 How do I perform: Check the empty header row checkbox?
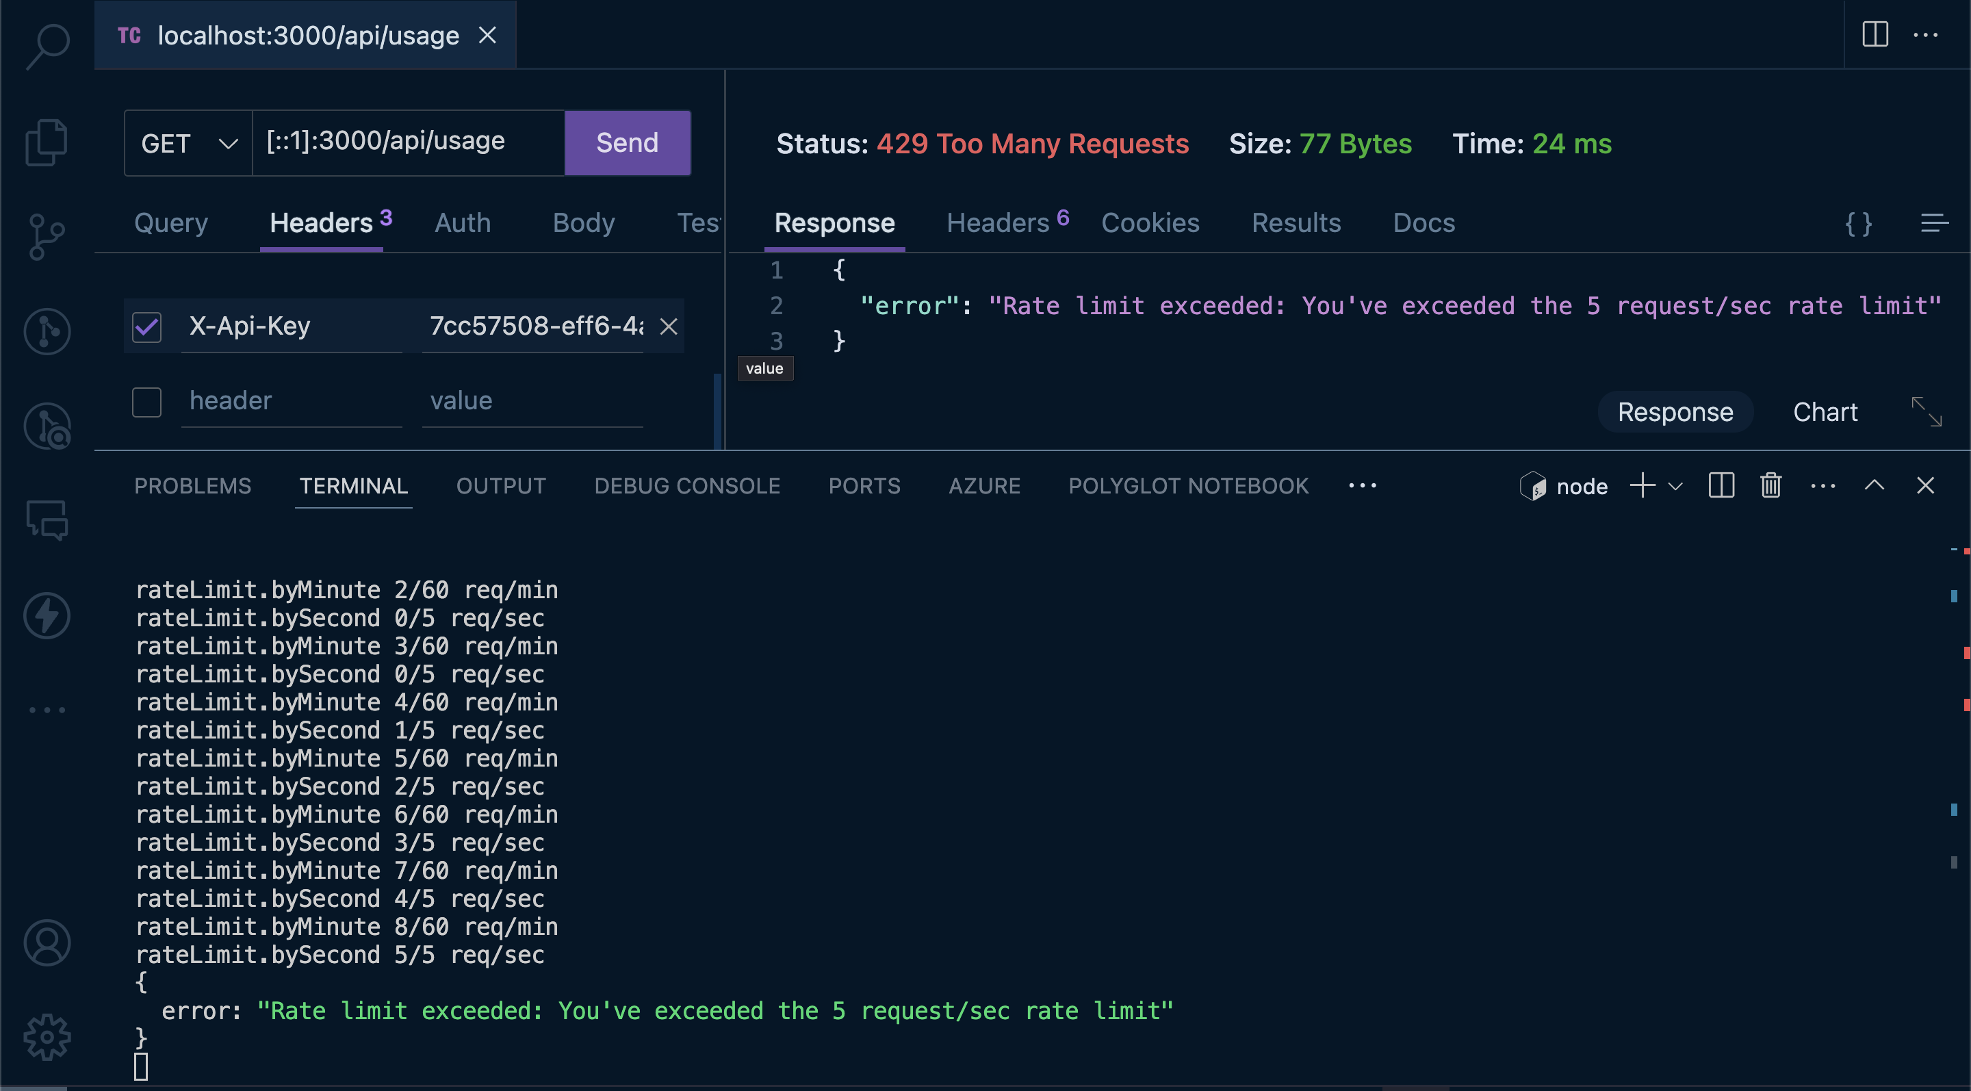(x=146, y=402)
